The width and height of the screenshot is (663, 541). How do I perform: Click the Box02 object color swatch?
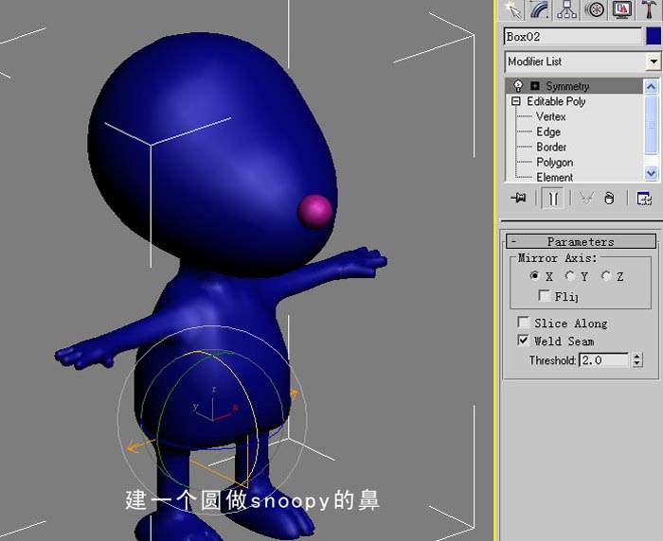coord(654,36)
